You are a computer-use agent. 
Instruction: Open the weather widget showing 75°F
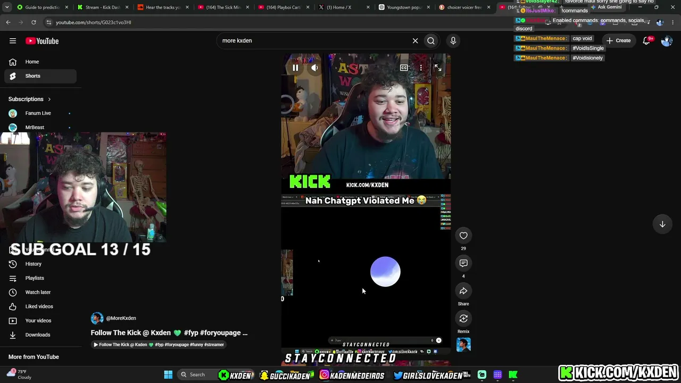[19, 374]
